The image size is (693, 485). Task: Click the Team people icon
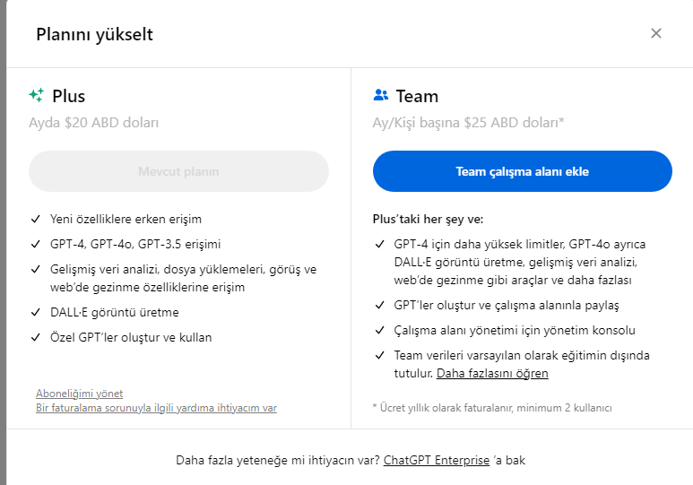(x=380, y=95)
